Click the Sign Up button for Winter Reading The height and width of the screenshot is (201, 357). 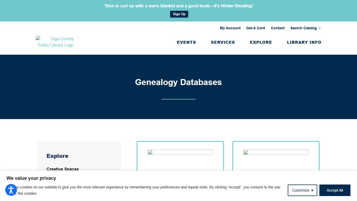(179, 14)
